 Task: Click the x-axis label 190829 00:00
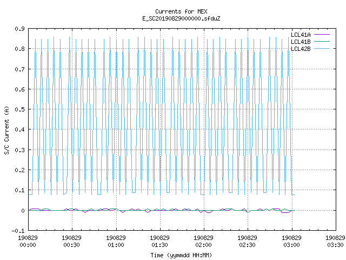pos(28,242)
